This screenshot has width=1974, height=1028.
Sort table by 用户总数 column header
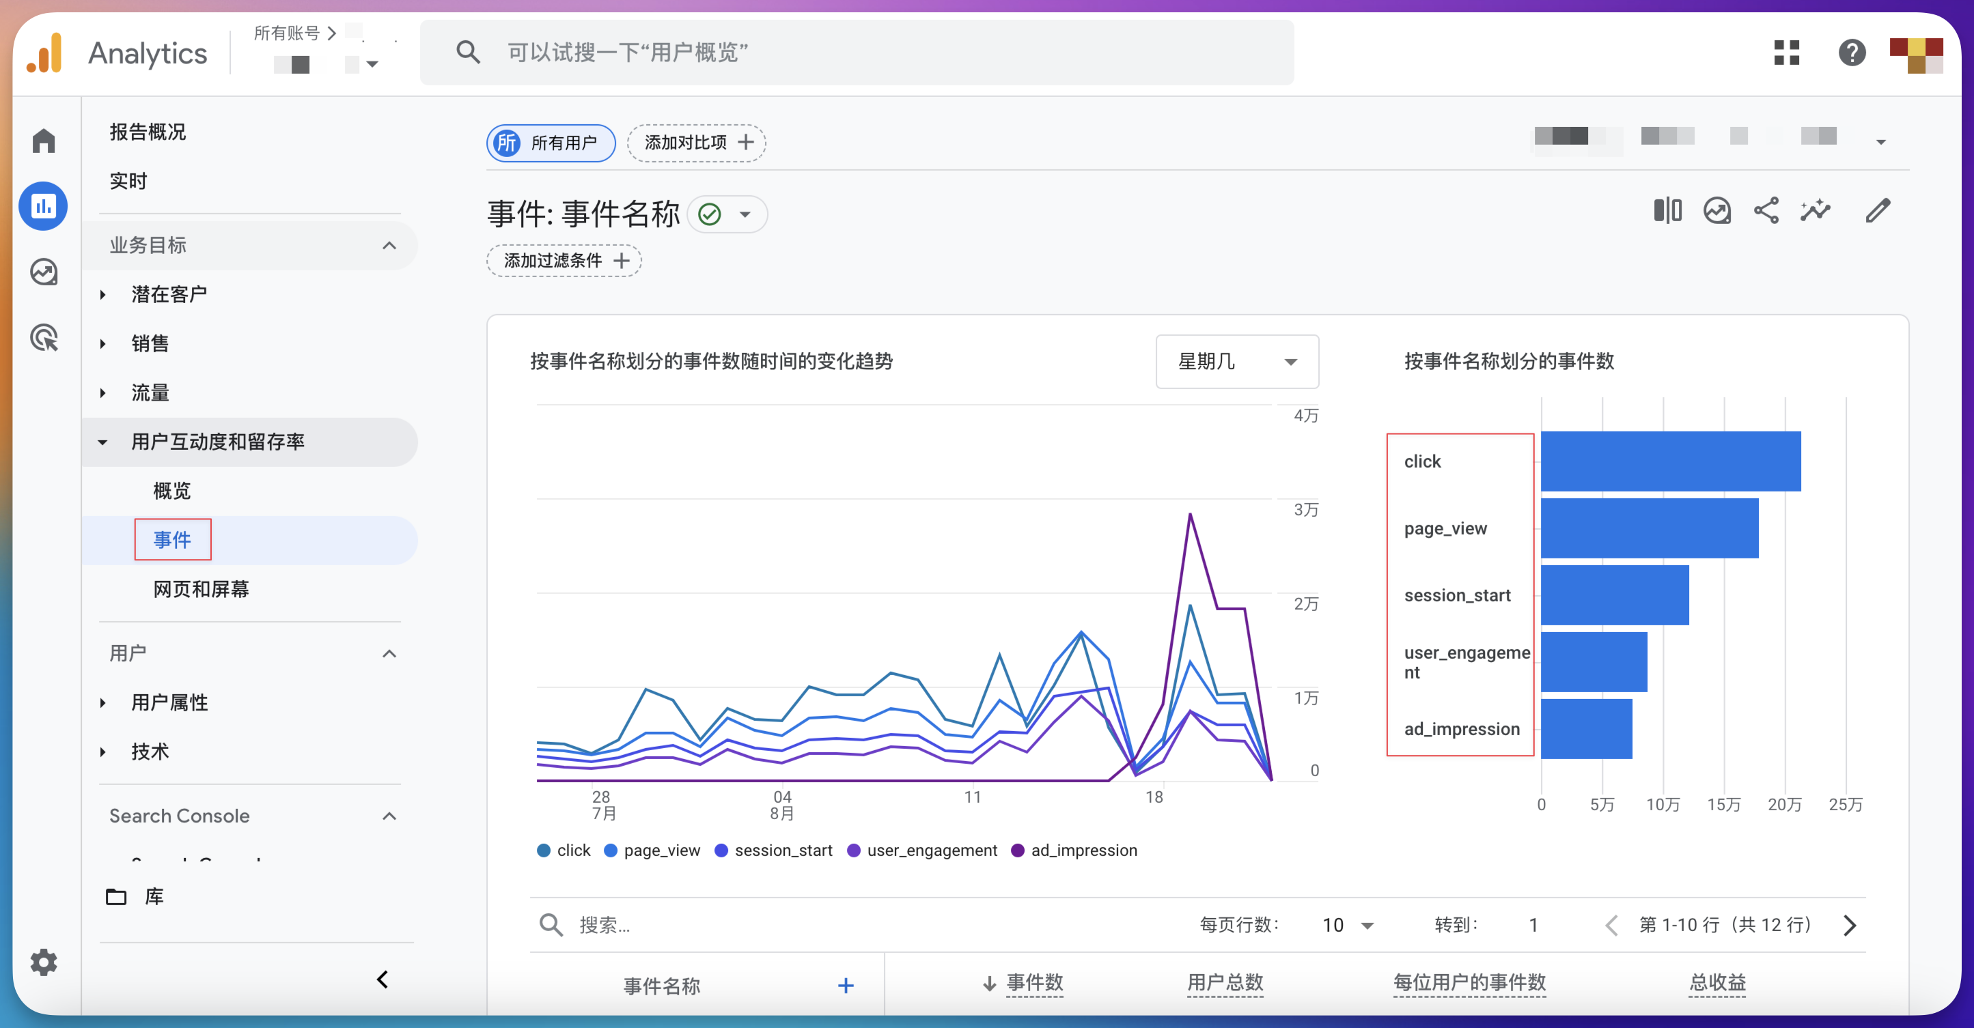click(x=1225, y=983)
